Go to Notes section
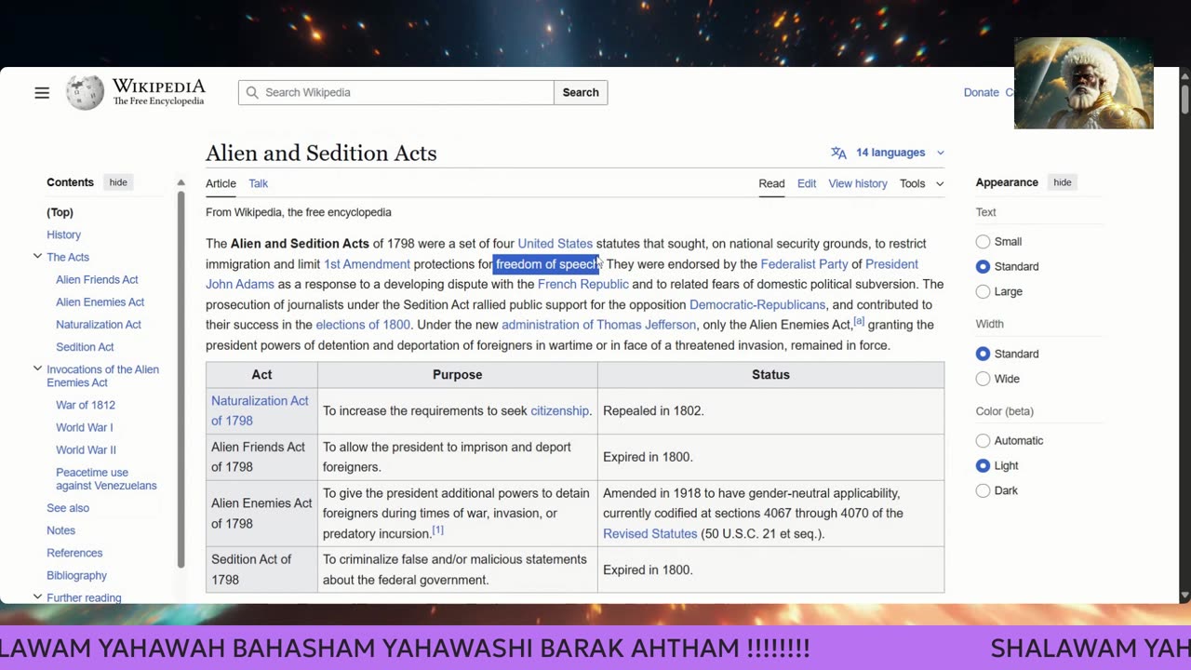 60,530
